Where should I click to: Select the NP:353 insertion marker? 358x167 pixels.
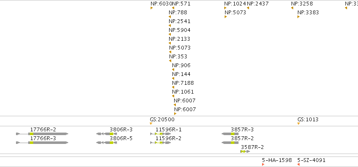point(170,61)
